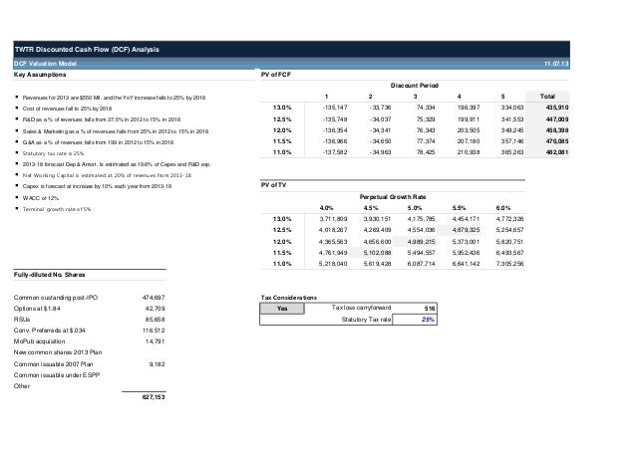
Task: Click the TWTR Discounted Cash Flow title
Action: click(87, 50)
